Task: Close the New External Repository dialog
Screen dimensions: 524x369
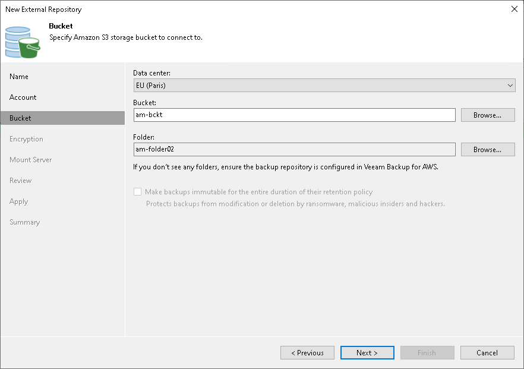Action: 514,9
